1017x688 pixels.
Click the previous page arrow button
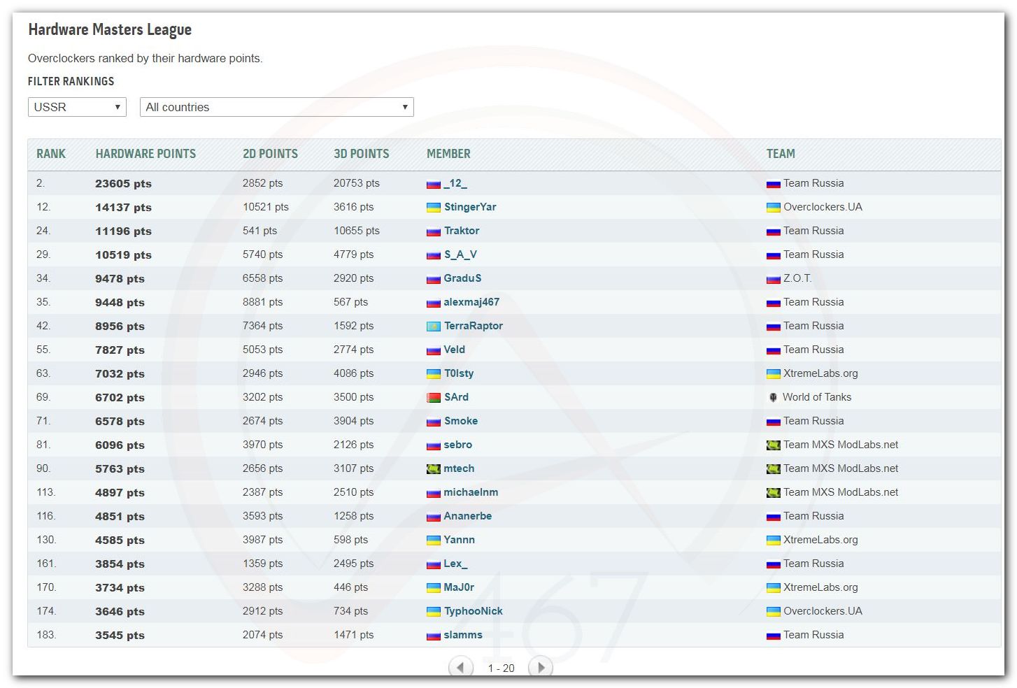tap(460, 667)
